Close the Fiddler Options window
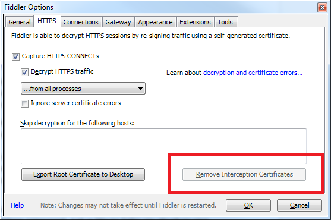Screen dimensions: 331x220 pyautogui.click(x=322, y=8)
